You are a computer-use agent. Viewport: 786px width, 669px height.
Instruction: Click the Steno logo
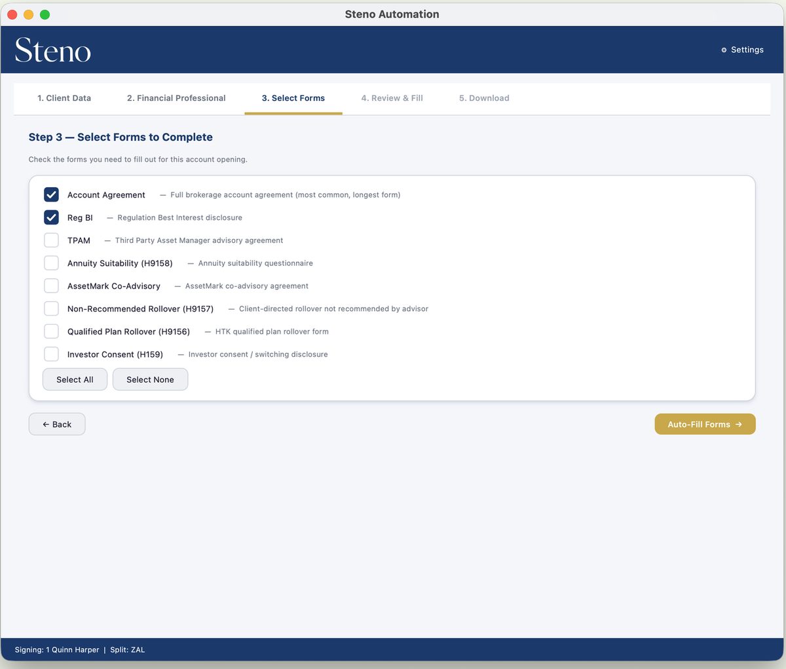tap(53, 50)
